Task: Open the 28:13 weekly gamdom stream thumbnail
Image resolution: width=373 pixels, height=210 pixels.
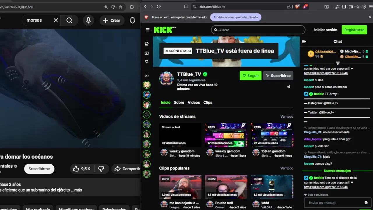Action: tap(226, 135)
